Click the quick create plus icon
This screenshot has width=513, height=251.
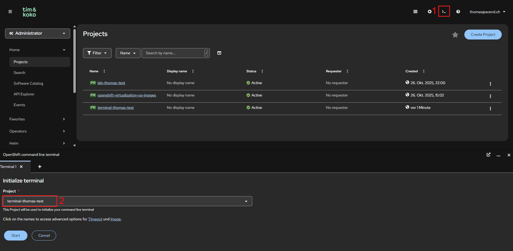429,12
